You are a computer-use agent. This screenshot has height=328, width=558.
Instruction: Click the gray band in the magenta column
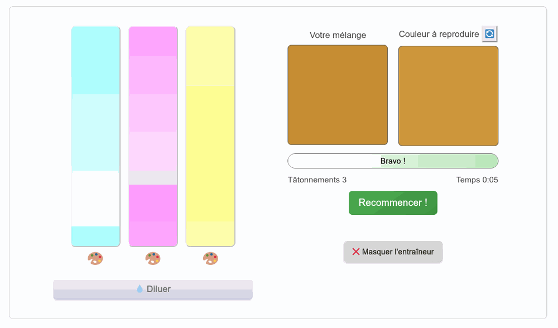coord(153,178)
